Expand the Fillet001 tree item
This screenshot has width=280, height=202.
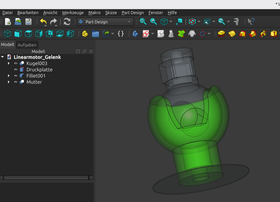pos(9,76)
